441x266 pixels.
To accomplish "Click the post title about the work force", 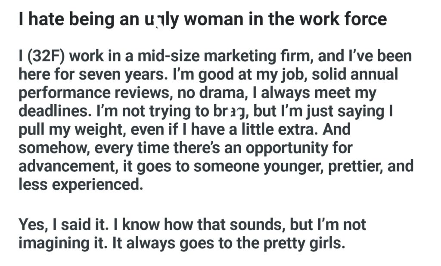I will pos(202,20).
